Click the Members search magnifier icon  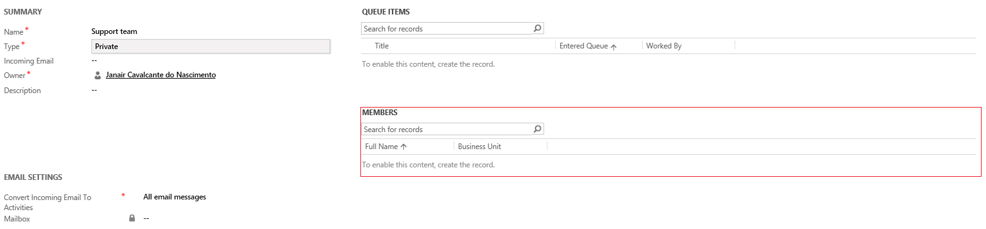tap(537, 129)
